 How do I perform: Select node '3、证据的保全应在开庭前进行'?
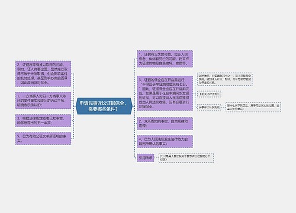(x=165, y=93)
